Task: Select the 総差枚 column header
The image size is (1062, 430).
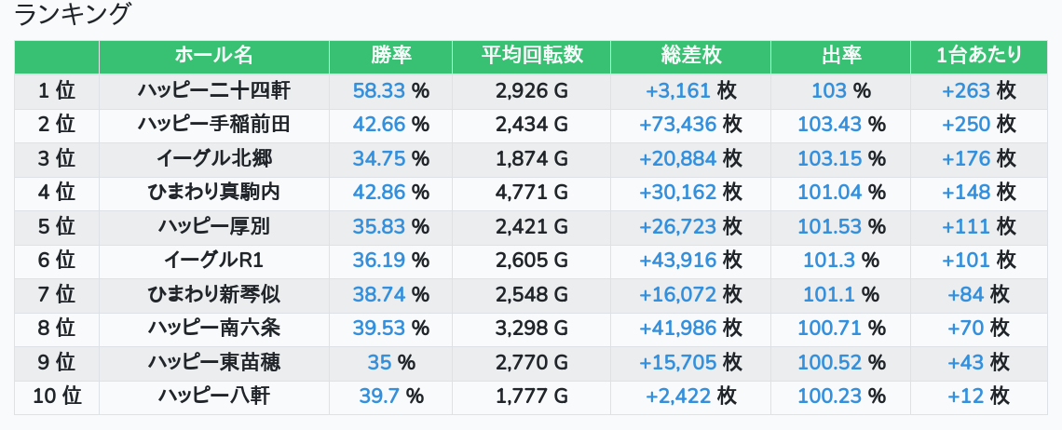Action: pos(690,56)
